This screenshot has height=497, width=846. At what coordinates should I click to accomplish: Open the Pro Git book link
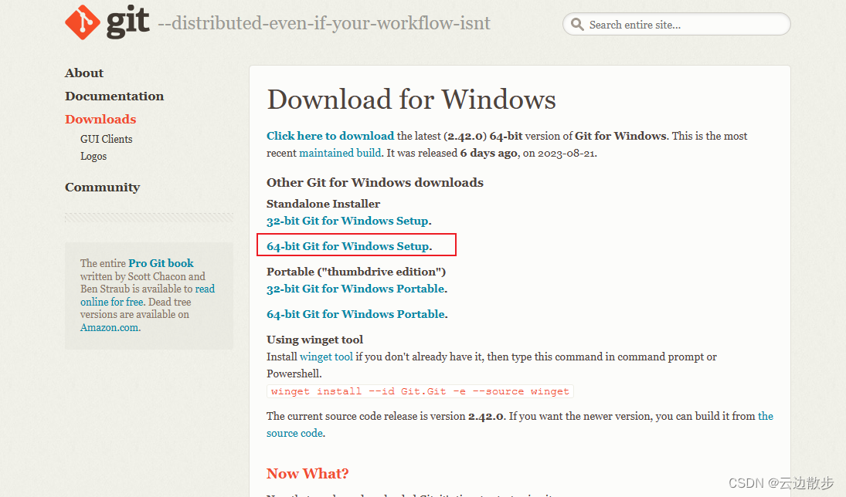[x=161, y=263]
